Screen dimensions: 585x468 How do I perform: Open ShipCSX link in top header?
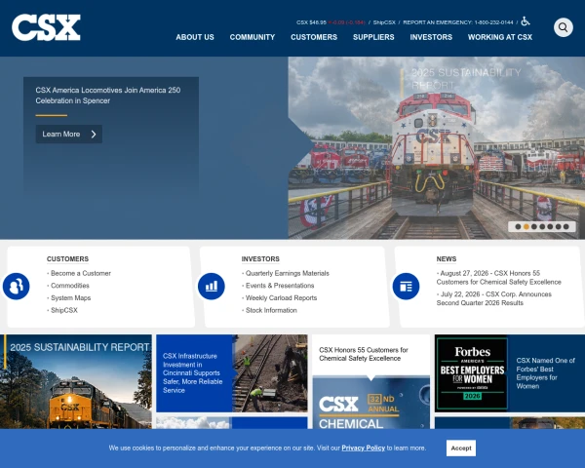click(384, 22)
